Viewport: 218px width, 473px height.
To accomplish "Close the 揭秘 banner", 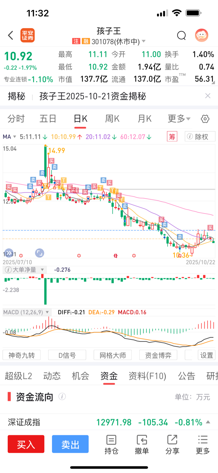I will tap(208, 96).
